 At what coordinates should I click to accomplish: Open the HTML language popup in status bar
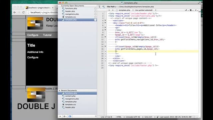[120, 117]
